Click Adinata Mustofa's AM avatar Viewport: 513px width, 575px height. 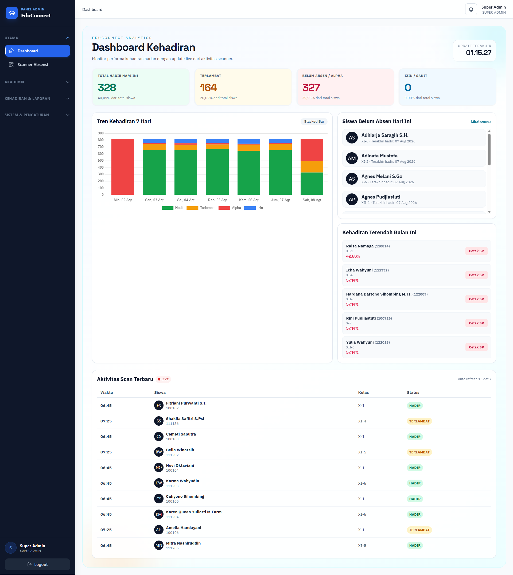tap(352, 158)
